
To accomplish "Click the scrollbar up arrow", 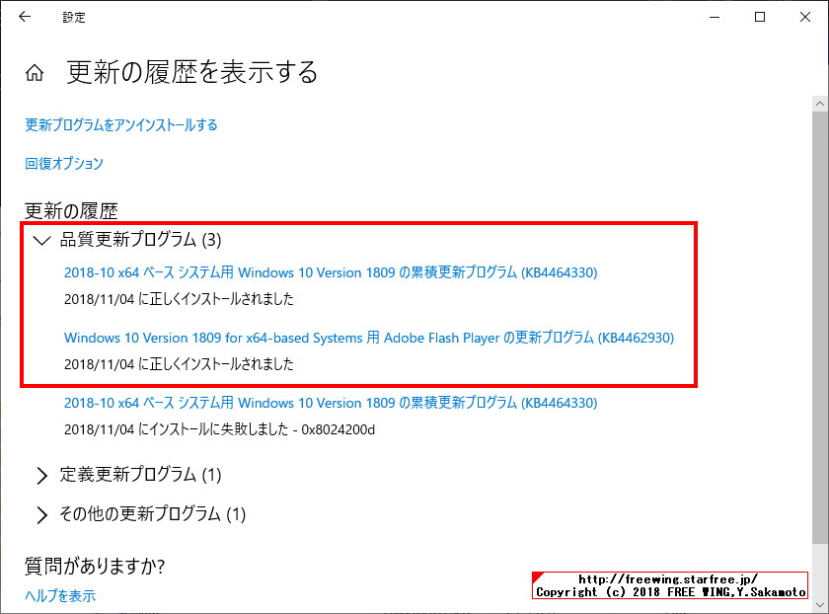I will (x=820, y=102).
